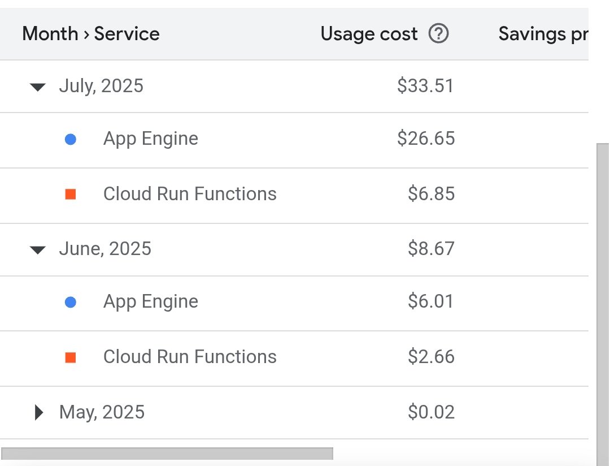Click the Usage cost column header

369,33
